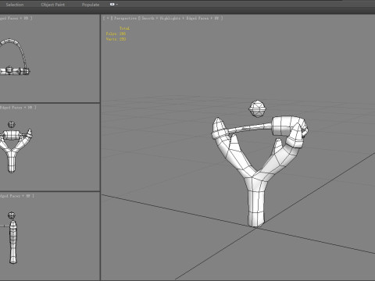The image size is (375, 281).
Task: Switch to the Object Paint tab
Action: click(53, 5)
